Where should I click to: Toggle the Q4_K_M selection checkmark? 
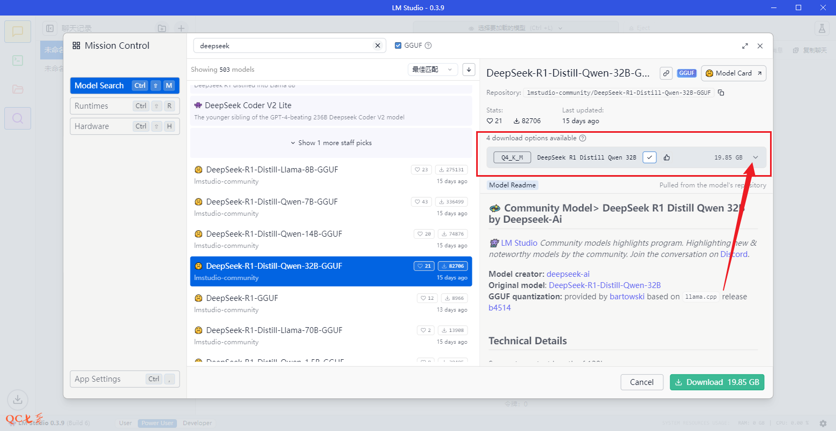pos(649,157)
